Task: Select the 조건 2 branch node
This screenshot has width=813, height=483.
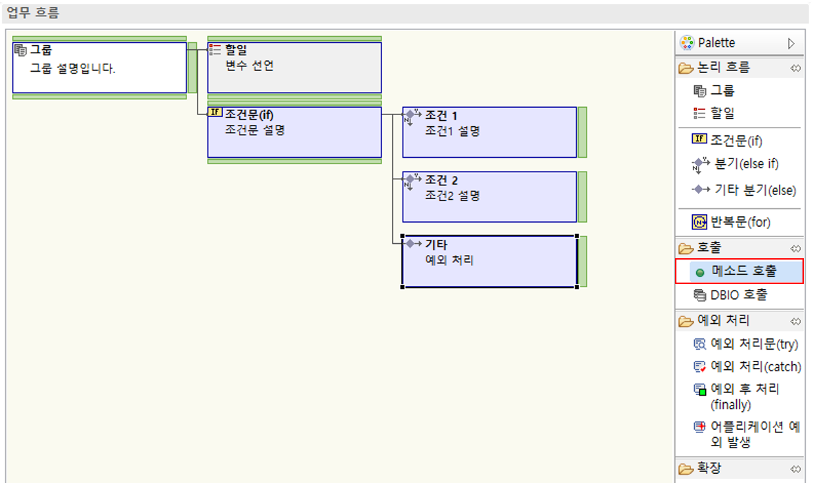Action: 489,196
